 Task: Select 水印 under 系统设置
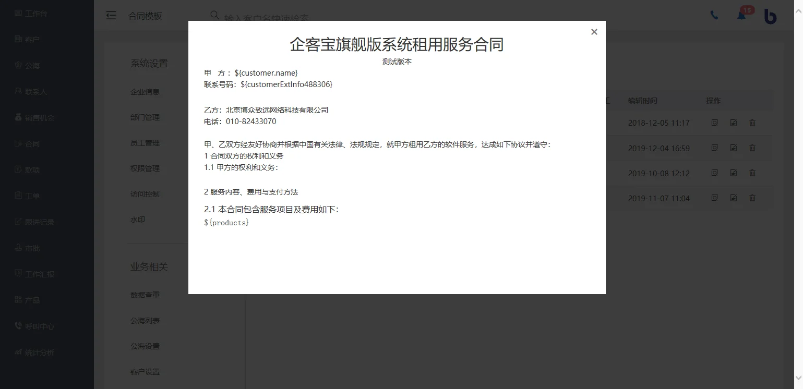tap(138, 220)
